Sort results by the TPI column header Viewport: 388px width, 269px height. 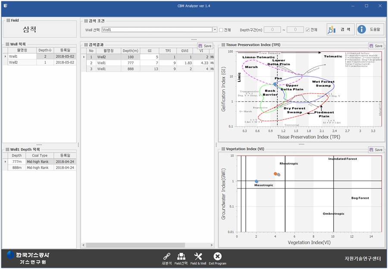(x=168, y=51)
